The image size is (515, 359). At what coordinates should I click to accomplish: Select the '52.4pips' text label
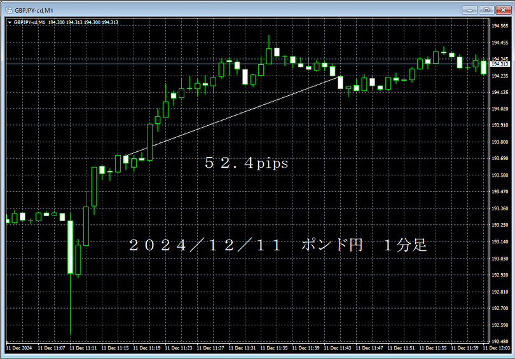coord(246,163)
